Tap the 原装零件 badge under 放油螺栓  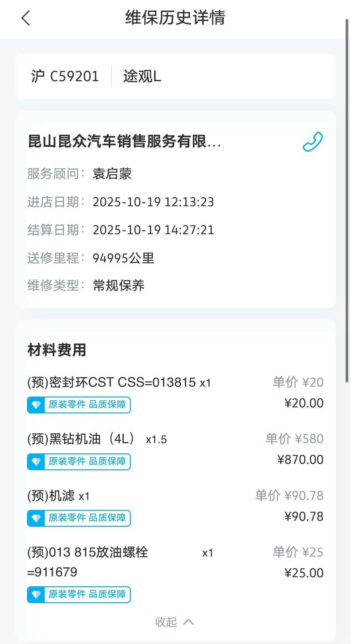(x=87, y=594)
